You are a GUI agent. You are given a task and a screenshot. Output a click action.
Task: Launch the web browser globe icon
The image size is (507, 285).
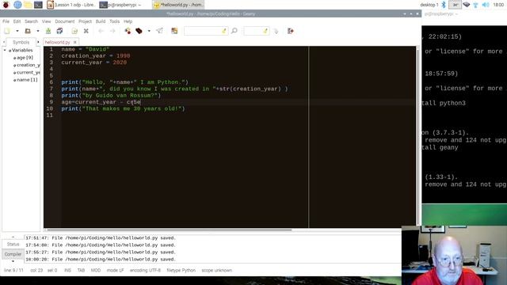(17, 5)
